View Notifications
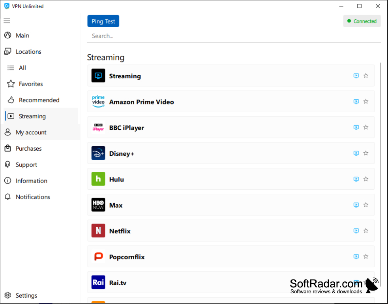 (x=40, y=197)
